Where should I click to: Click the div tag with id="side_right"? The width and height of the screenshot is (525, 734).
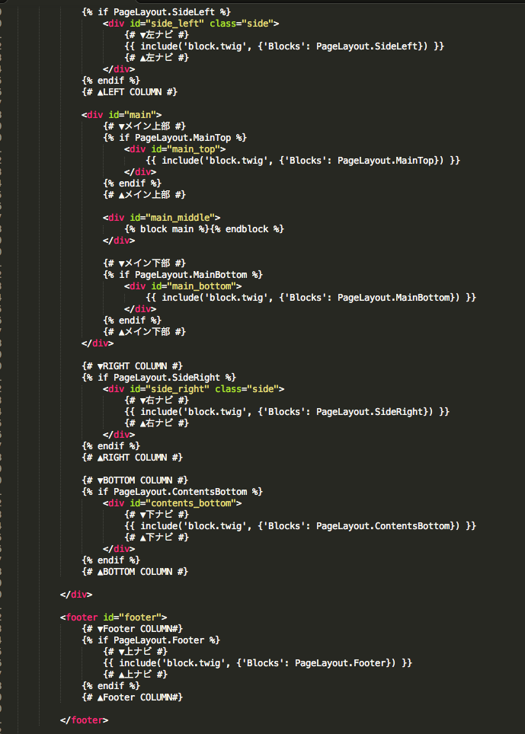194,389
